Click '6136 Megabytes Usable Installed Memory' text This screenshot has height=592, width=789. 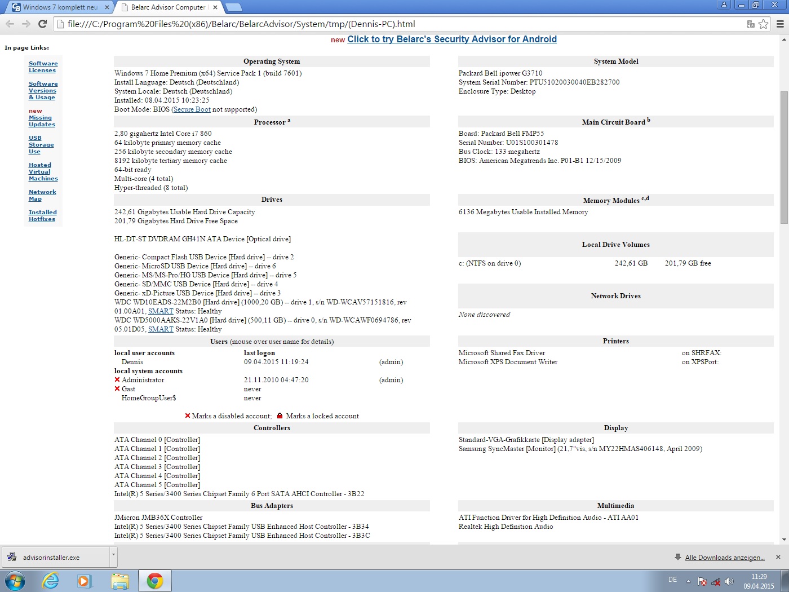coord(523,212)
